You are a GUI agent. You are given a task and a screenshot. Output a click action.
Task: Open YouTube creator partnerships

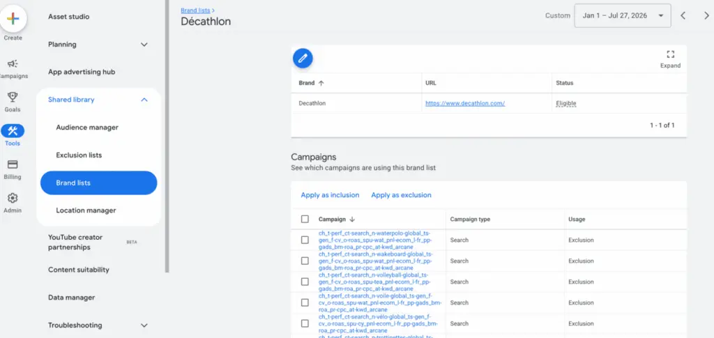pyautogui.click(x=75, y=243)
